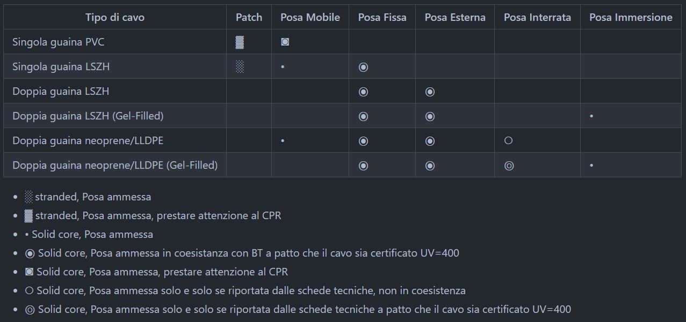Click the Posa Esterna symbol for neoprene/LLDPE (Gel-Filled)
Image resolution: width=686 pixels, height=322 pixels.
tap(430, 166)
